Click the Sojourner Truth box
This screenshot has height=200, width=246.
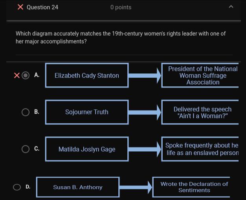point(87,112)
